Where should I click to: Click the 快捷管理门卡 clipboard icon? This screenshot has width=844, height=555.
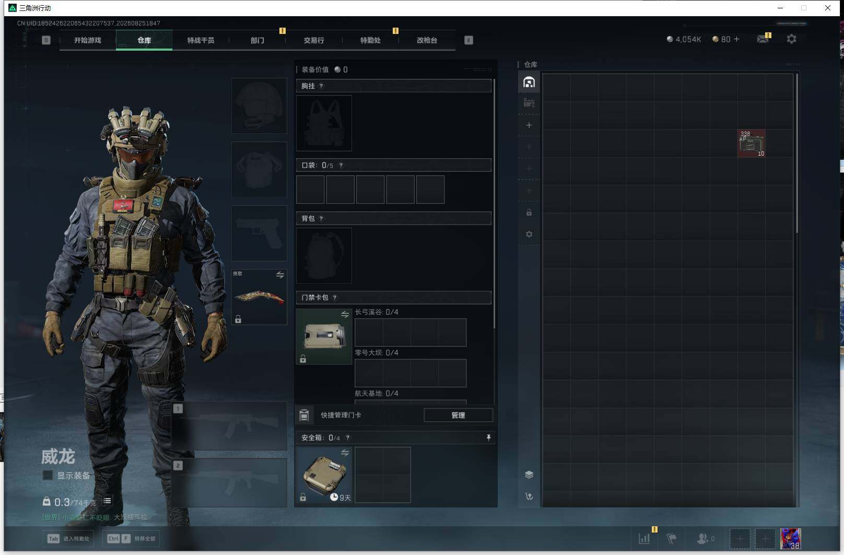tap(304, 415)
